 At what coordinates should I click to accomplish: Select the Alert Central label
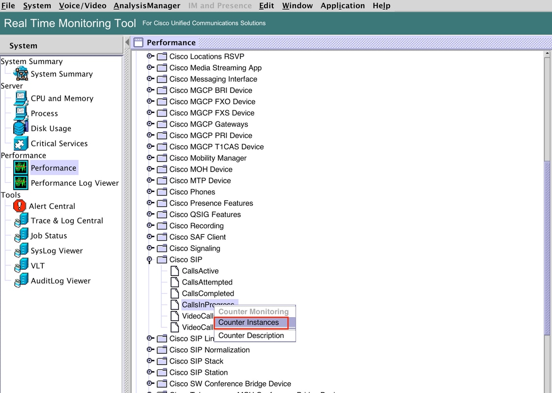click(52, 206)
